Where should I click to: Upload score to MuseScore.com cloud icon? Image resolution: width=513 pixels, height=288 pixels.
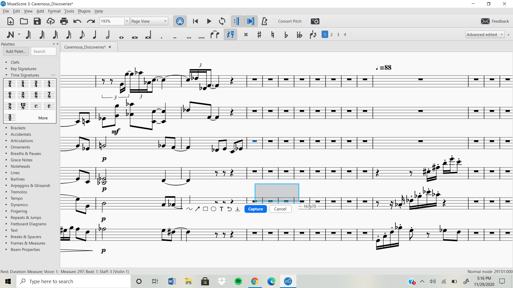pyautogui.click(x=50, y=21)
